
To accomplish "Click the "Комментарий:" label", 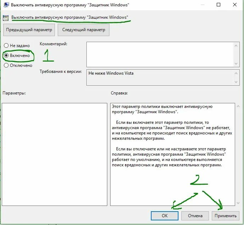I will click(53, 44).
